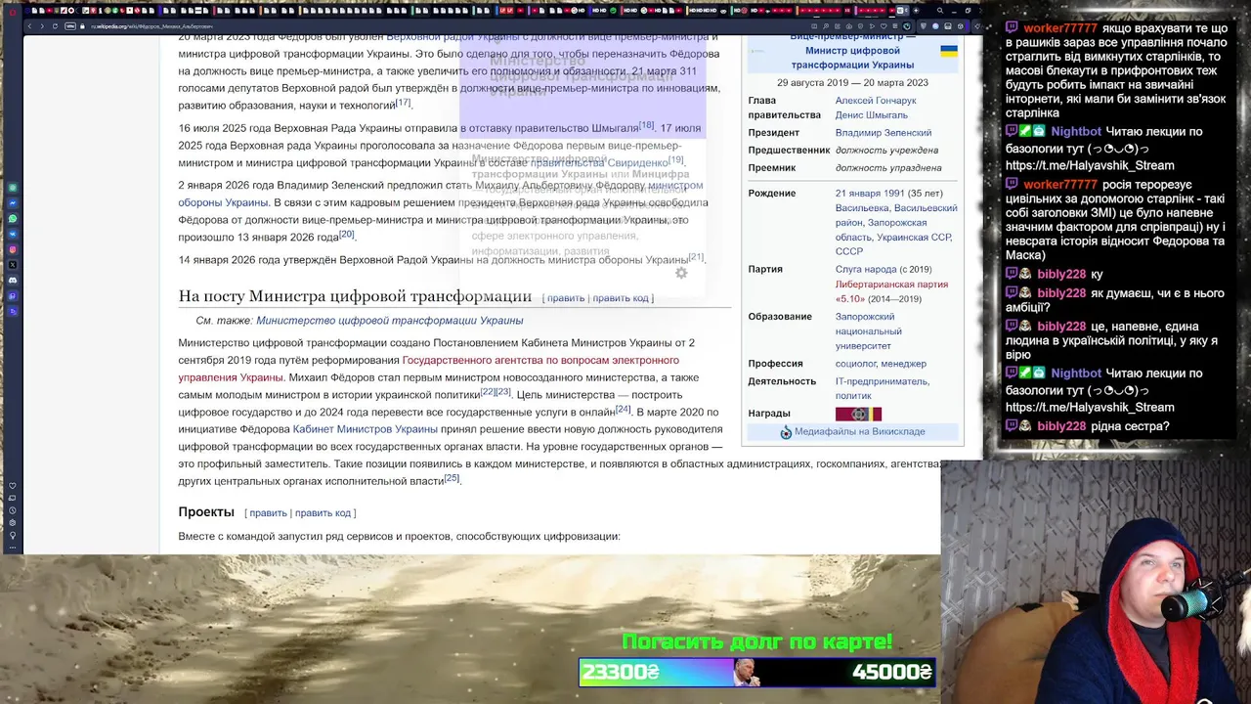1251x704 pixels.
Task: Open Instagram from the browser sidebar
Action: 13,249
